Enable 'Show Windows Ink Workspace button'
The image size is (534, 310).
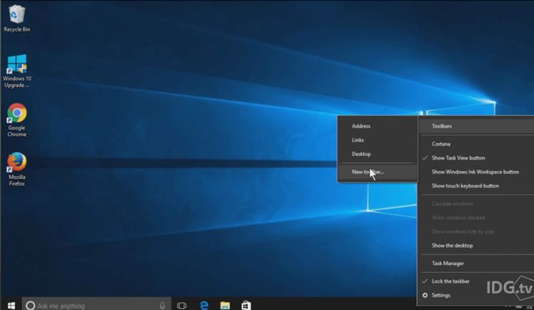[476, 172]
